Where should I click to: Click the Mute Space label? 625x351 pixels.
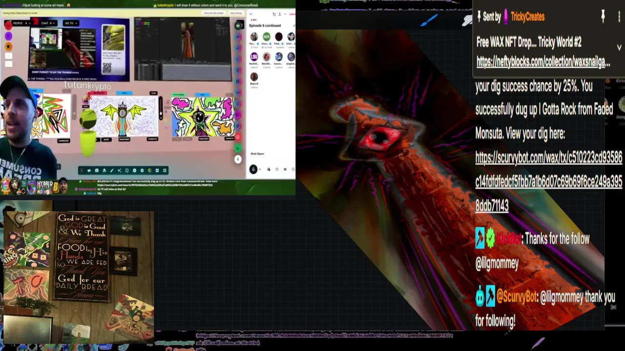click(257, 154)
